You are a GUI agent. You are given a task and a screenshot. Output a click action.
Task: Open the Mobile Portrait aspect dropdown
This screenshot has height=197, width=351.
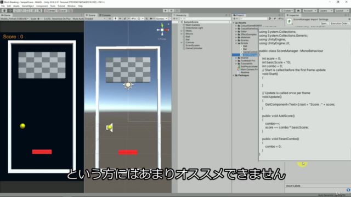[x=15, y=19]
